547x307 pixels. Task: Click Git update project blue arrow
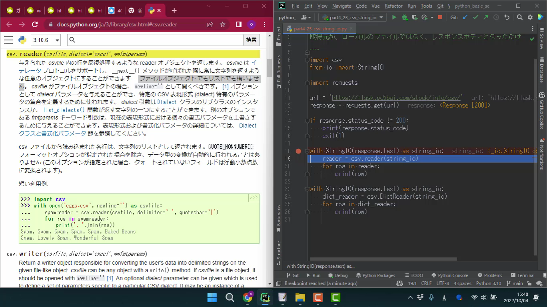[x=465, y=17]
